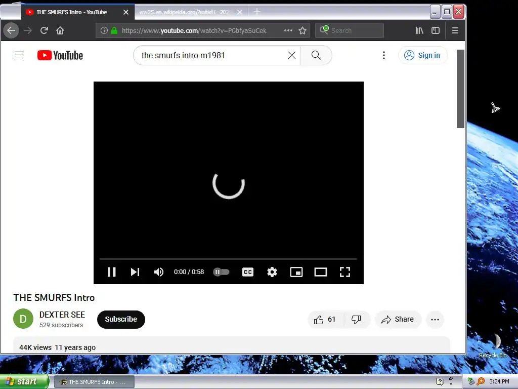Open Firefox home page
Screen dimensions: 518x389
tap(60, 30)
